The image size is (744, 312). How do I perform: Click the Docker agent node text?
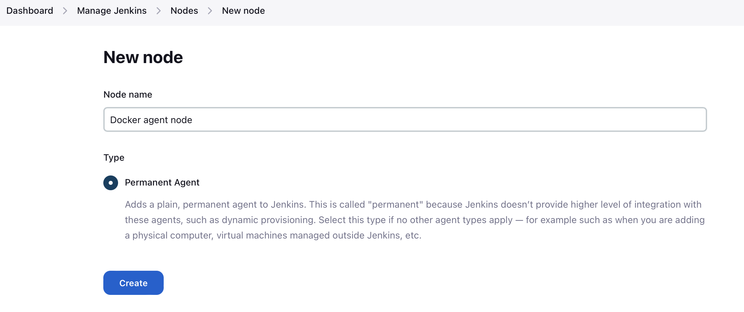151,119
